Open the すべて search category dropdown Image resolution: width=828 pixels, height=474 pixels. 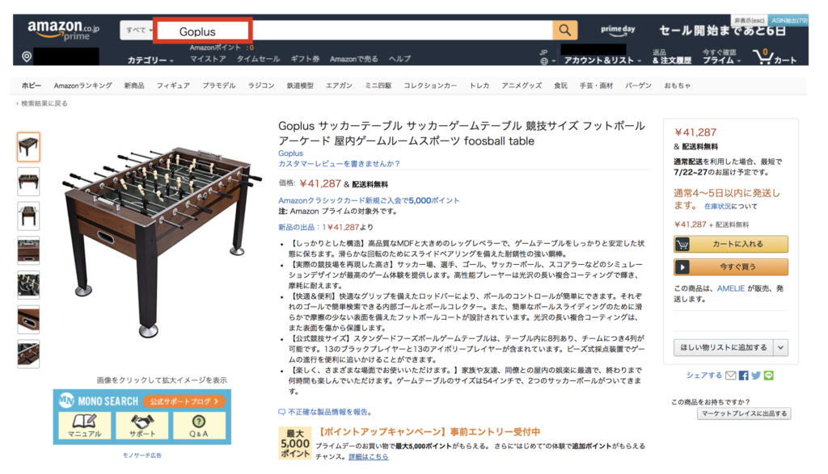coord(137,30)
